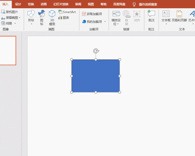195x156 pixels.
Task: Open the 幻灯片放映 tab
Action: point(61,4)
